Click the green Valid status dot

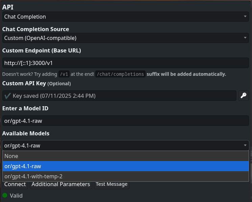coord(5,195)
